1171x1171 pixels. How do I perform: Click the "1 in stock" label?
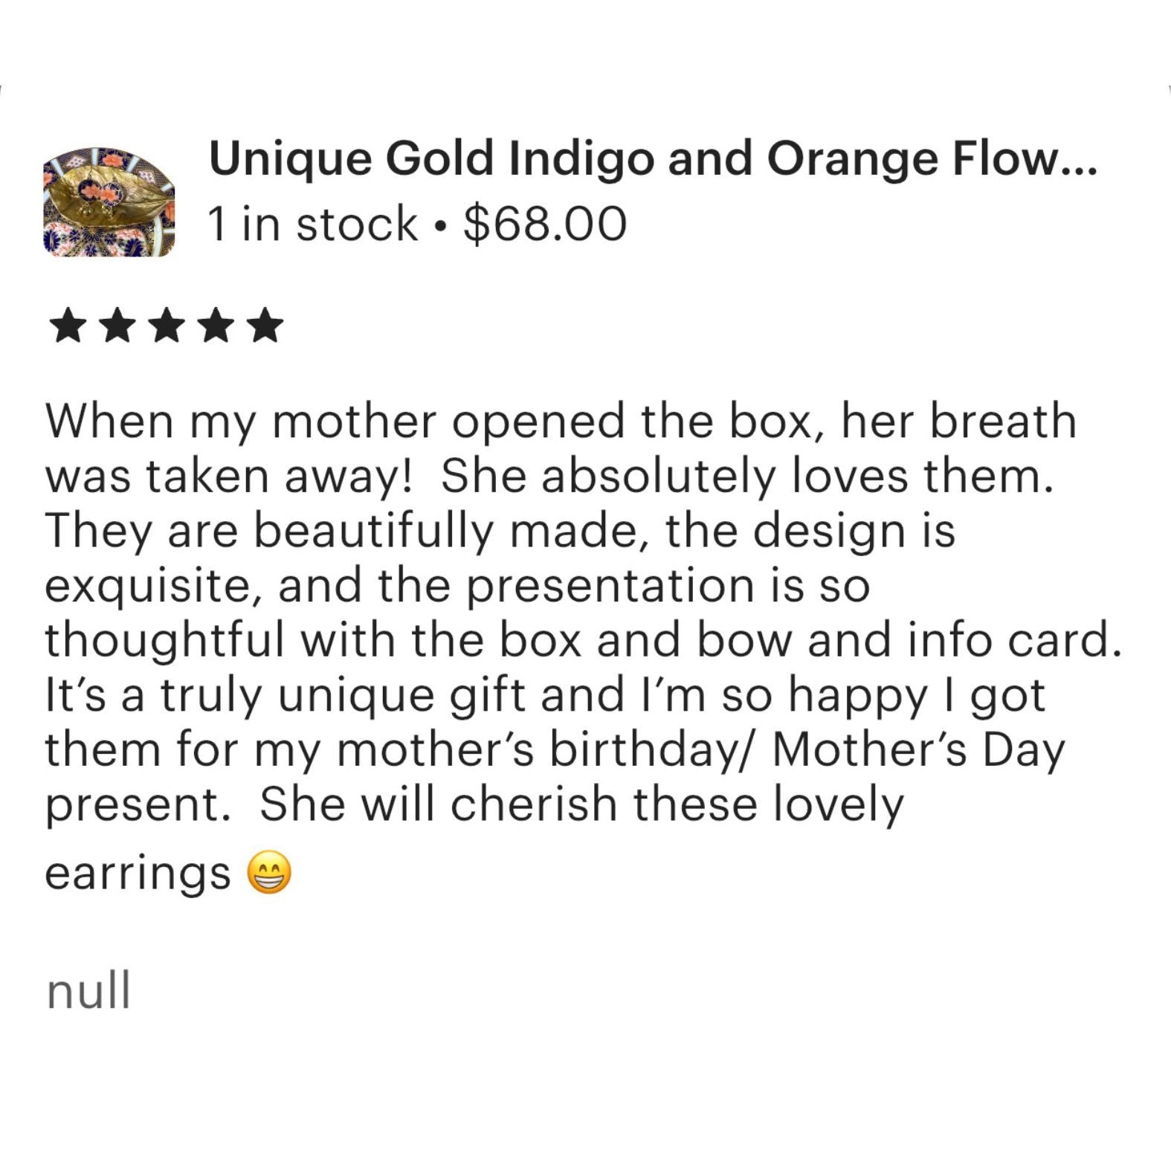pos(312,225)
